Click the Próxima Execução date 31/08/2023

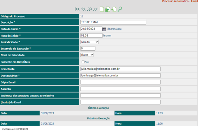coord(47,124)
